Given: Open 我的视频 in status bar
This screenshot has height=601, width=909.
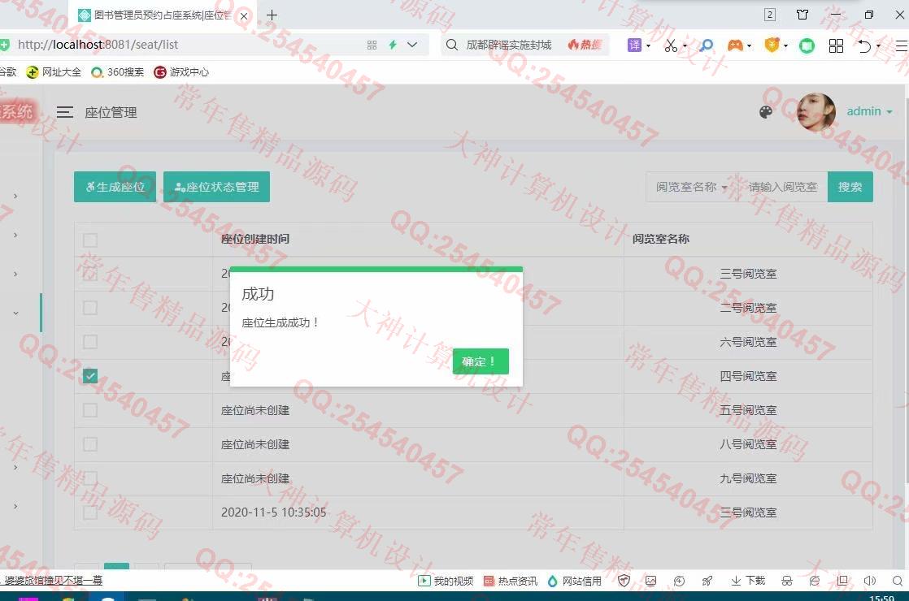Looking at the screenshot, I should click(x=446, y=581).
